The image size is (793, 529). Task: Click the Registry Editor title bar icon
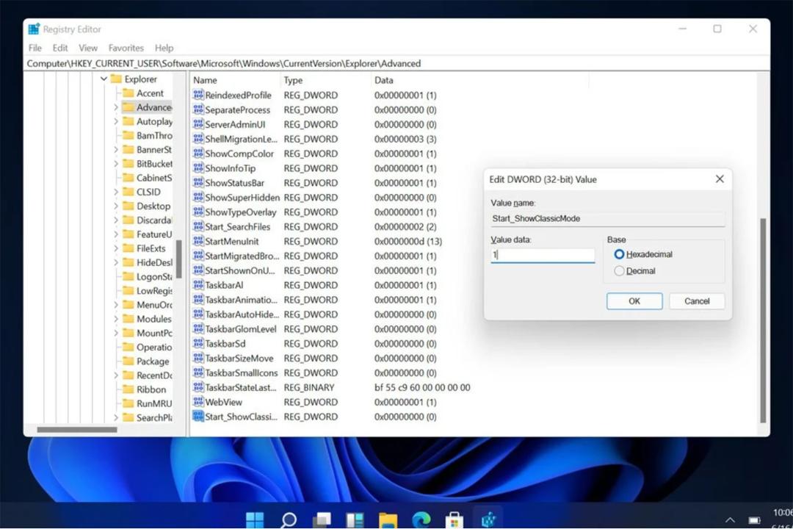[34, 29]
